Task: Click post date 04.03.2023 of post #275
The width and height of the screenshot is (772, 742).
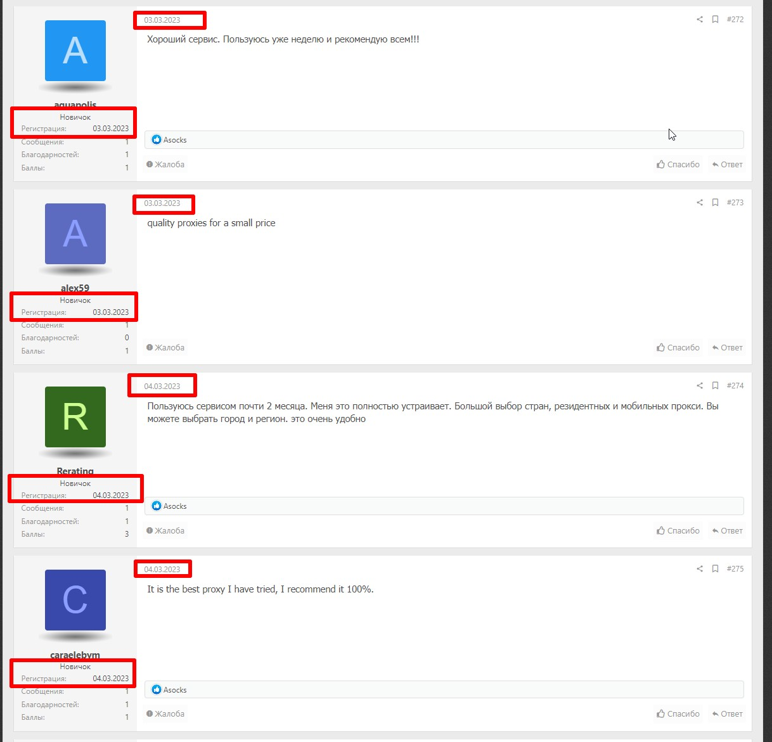Action: coord(162,570)
